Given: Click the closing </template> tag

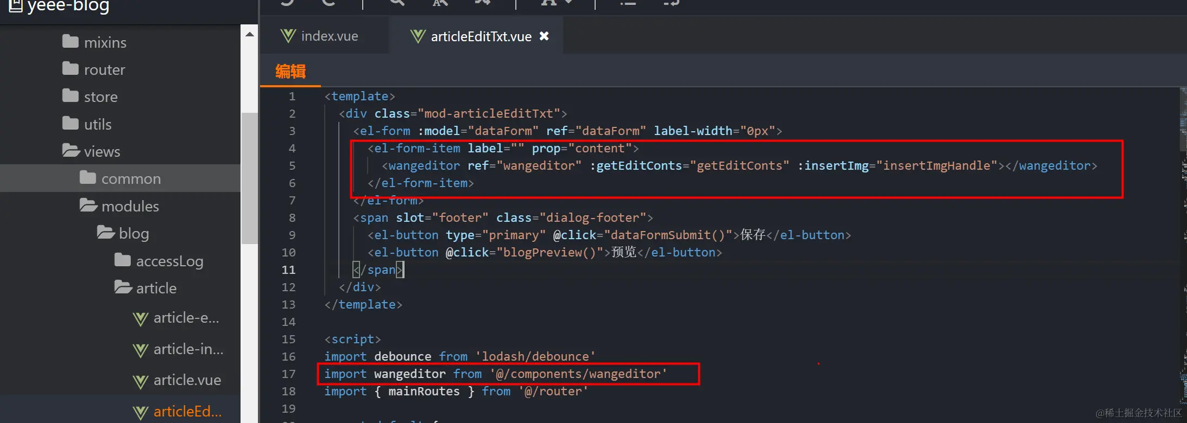Looking at the screenshot, I should (363, 305).
